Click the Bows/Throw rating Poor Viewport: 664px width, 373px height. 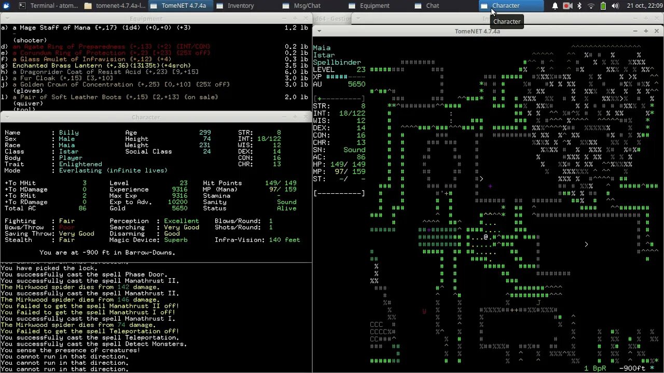pos(67,227)
